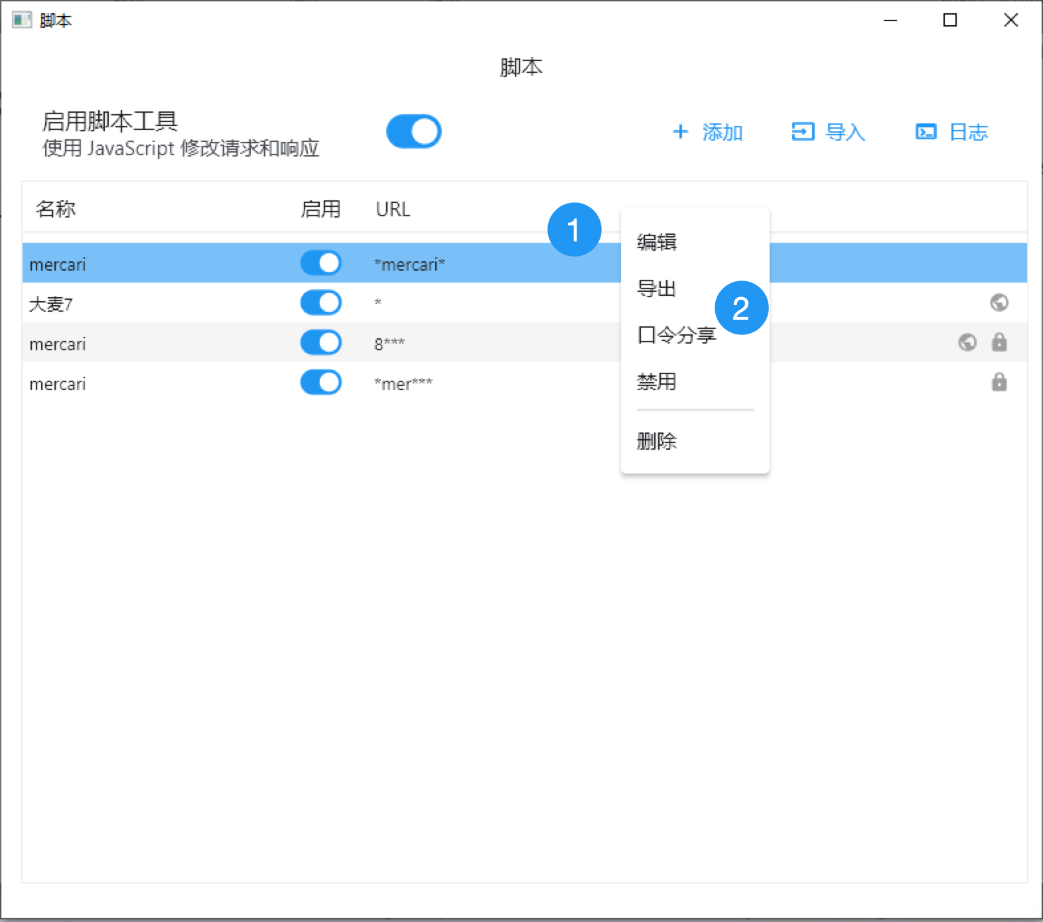Click 禁用 in the context menu
Screen dimensions: 1043x922
[x=656, y=381]
